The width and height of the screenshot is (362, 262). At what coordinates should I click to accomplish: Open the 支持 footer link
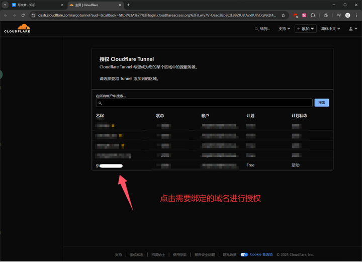(x=119, y=255)
